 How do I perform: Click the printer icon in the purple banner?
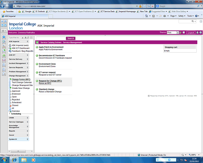200,32
